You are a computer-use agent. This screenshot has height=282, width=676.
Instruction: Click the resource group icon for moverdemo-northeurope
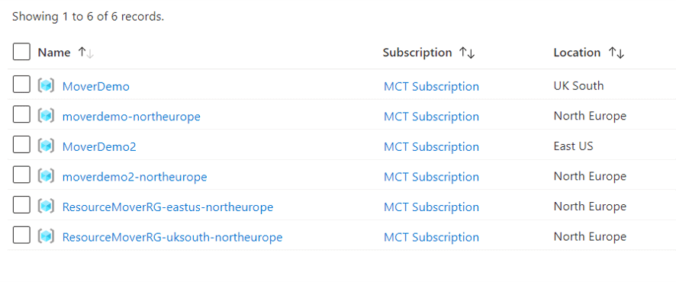46,116
